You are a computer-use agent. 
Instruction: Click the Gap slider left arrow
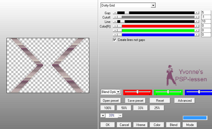[115, 13]
